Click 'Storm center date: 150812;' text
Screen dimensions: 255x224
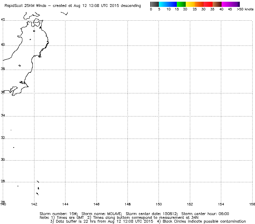coord(152,214)
